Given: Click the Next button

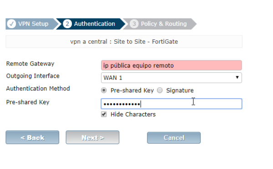Looking at the screenshot, I should [92, 137].
